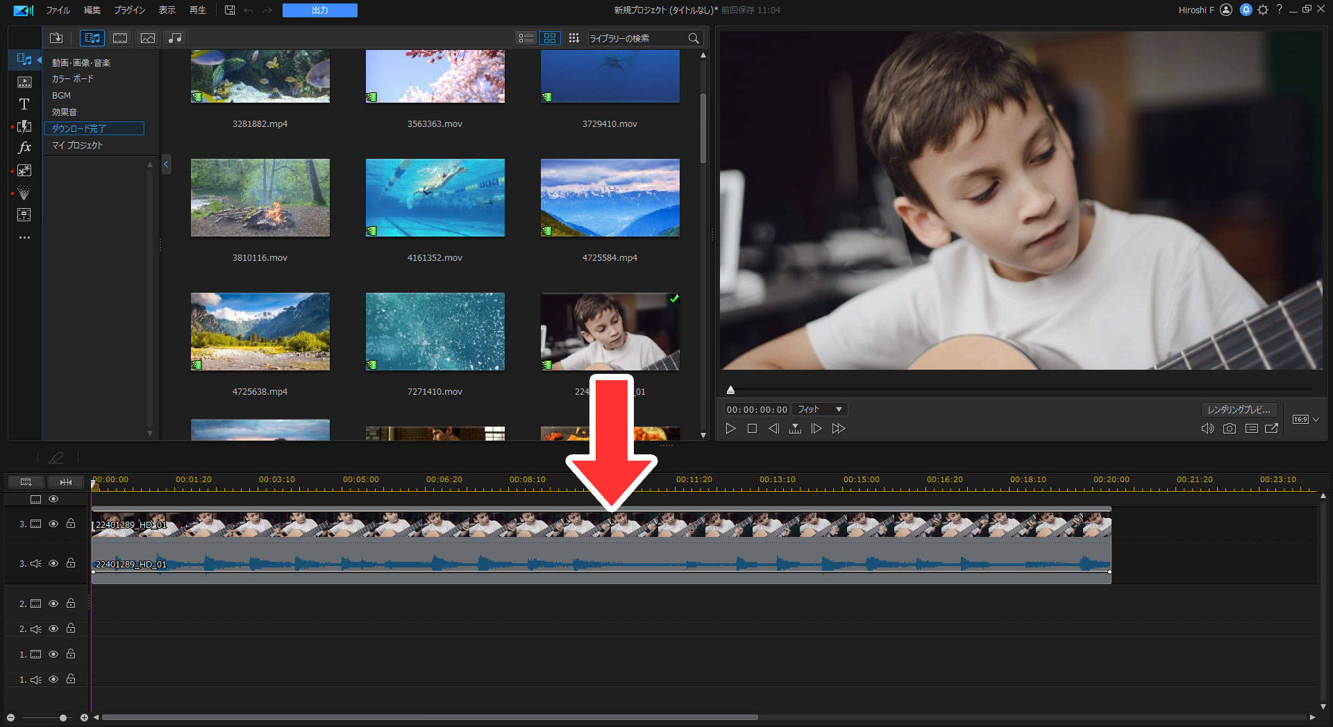Select the timeline pen designer tool
The height and width of the screenshot is (727, 1333).
coord(56,458)
